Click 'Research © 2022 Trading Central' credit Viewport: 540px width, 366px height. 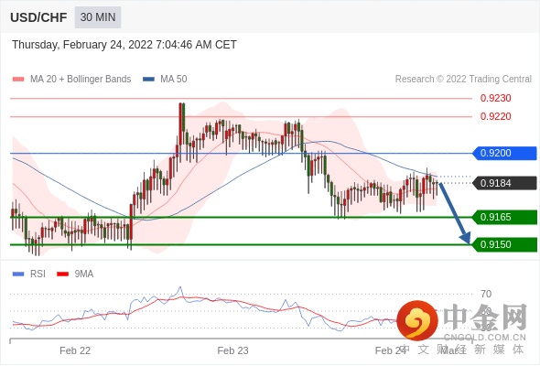[463, 80]
